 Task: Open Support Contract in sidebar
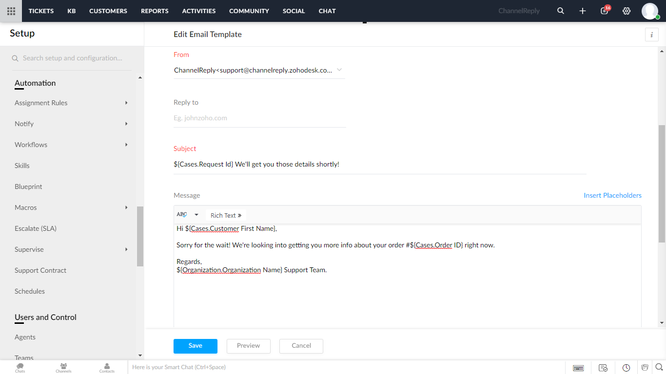click(x=40, y=270)
